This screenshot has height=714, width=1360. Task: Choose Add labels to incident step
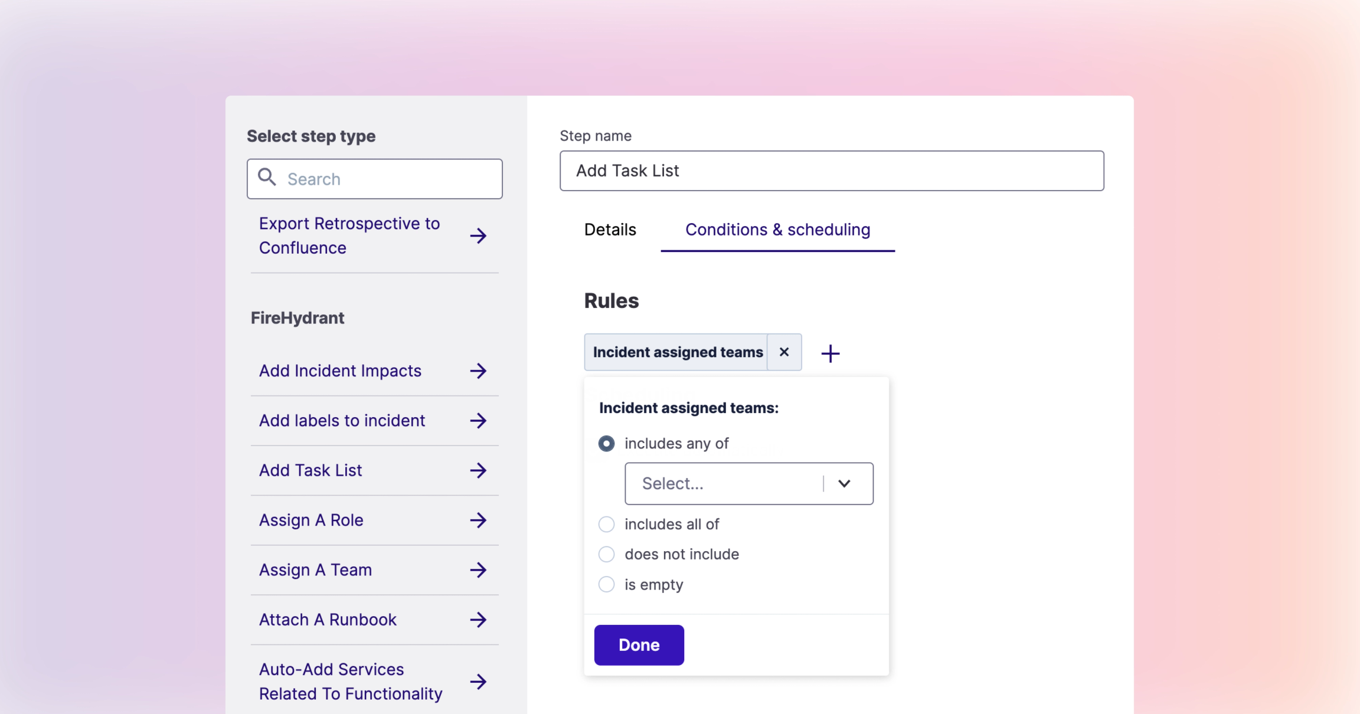coord(374,421)
